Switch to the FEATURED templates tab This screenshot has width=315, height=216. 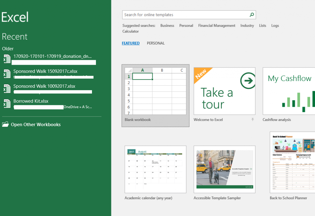coord(130,43)
